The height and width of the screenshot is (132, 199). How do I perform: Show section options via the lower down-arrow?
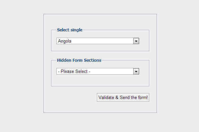pos(136,71)
